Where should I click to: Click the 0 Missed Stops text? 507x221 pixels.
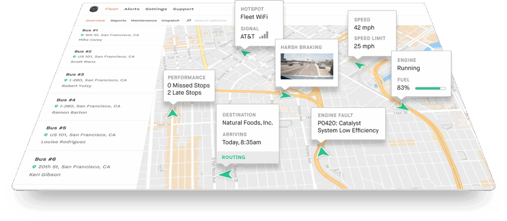point(189,86)
